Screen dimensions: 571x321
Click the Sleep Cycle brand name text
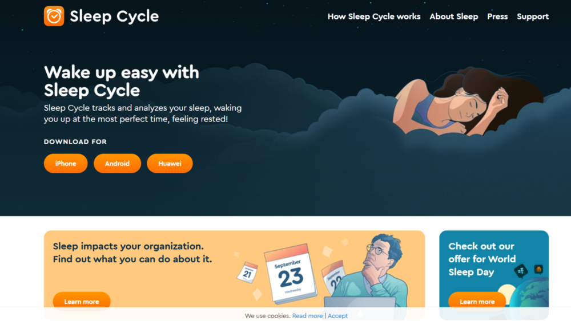[114, 17]
